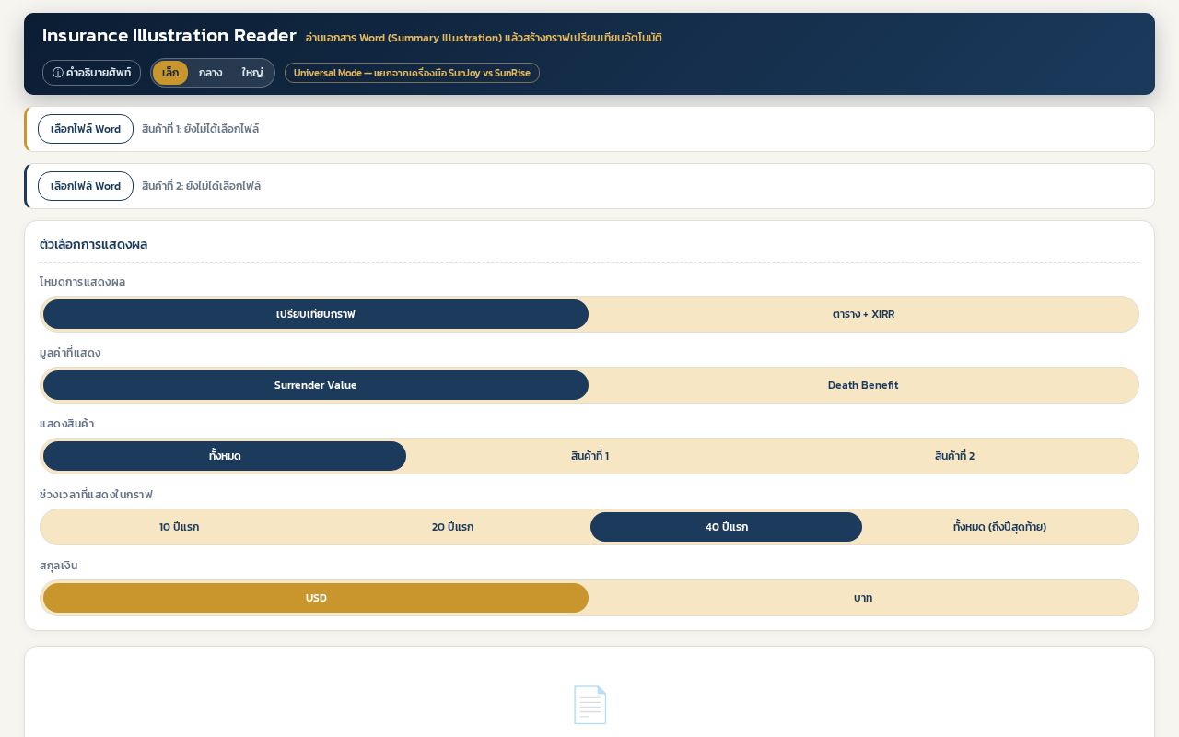Set range to ทั้งหมด (ถึงปีสุดท้าย)
The image size is (1179, 737).
tap(999, 527)
